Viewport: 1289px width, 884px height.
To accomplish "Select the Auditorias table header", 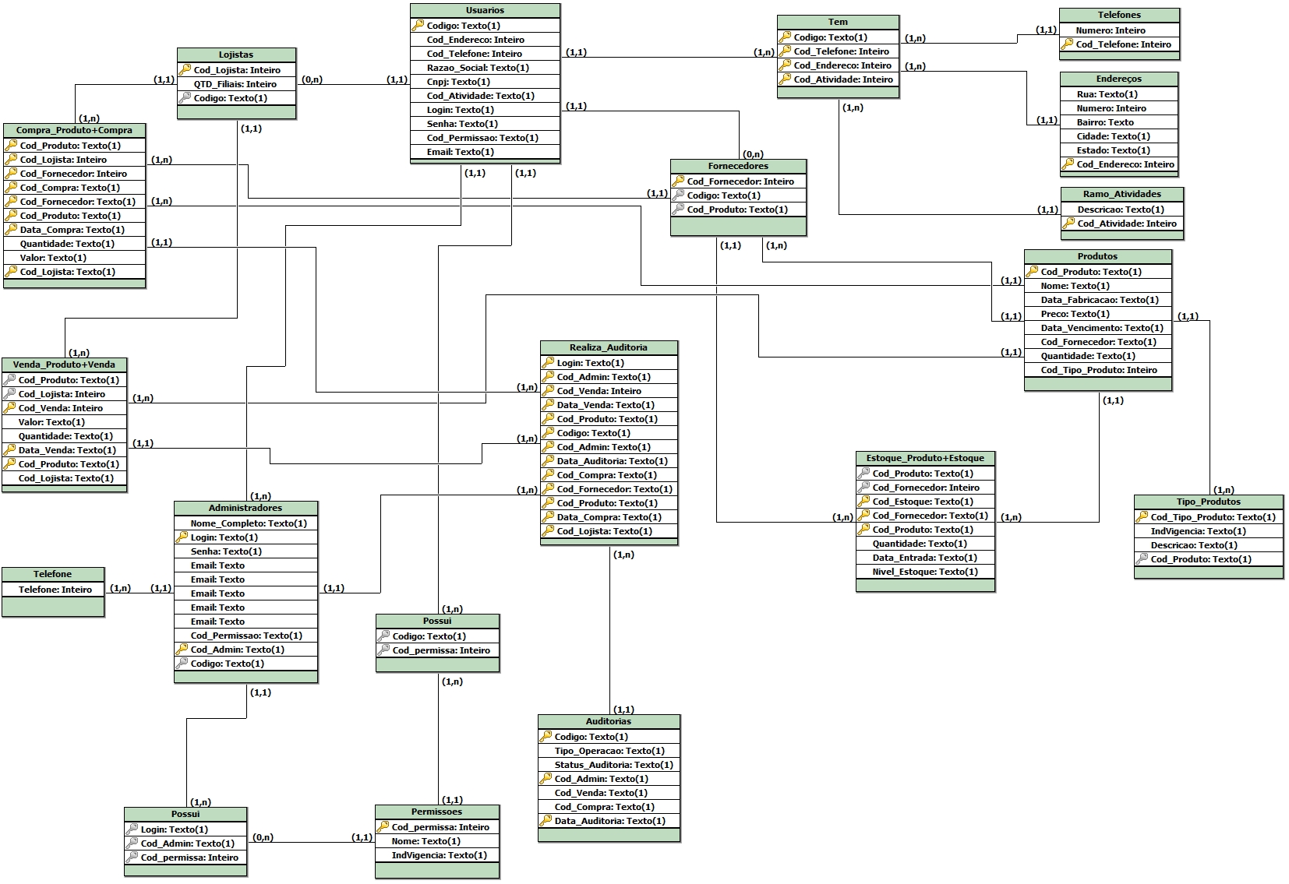I will pyautogui.click(x=608, y=721).
